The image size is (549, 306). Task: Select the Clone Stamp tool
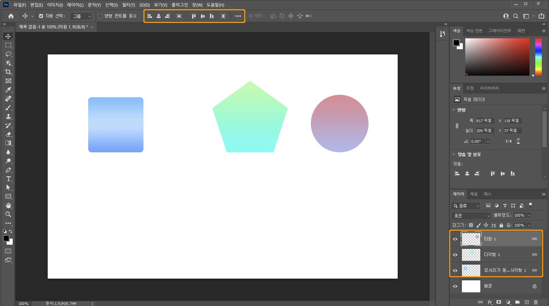coord(8,116)
